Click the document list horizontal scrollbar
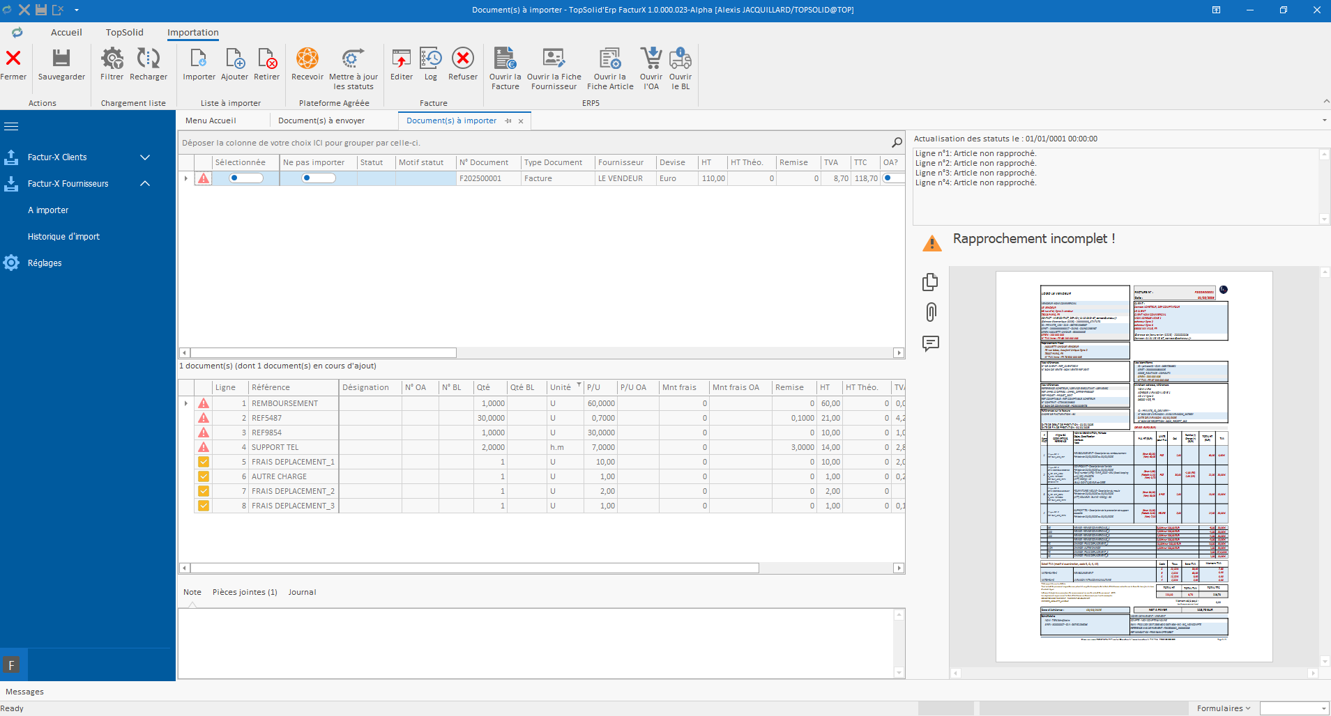 [x=324, y=353]
